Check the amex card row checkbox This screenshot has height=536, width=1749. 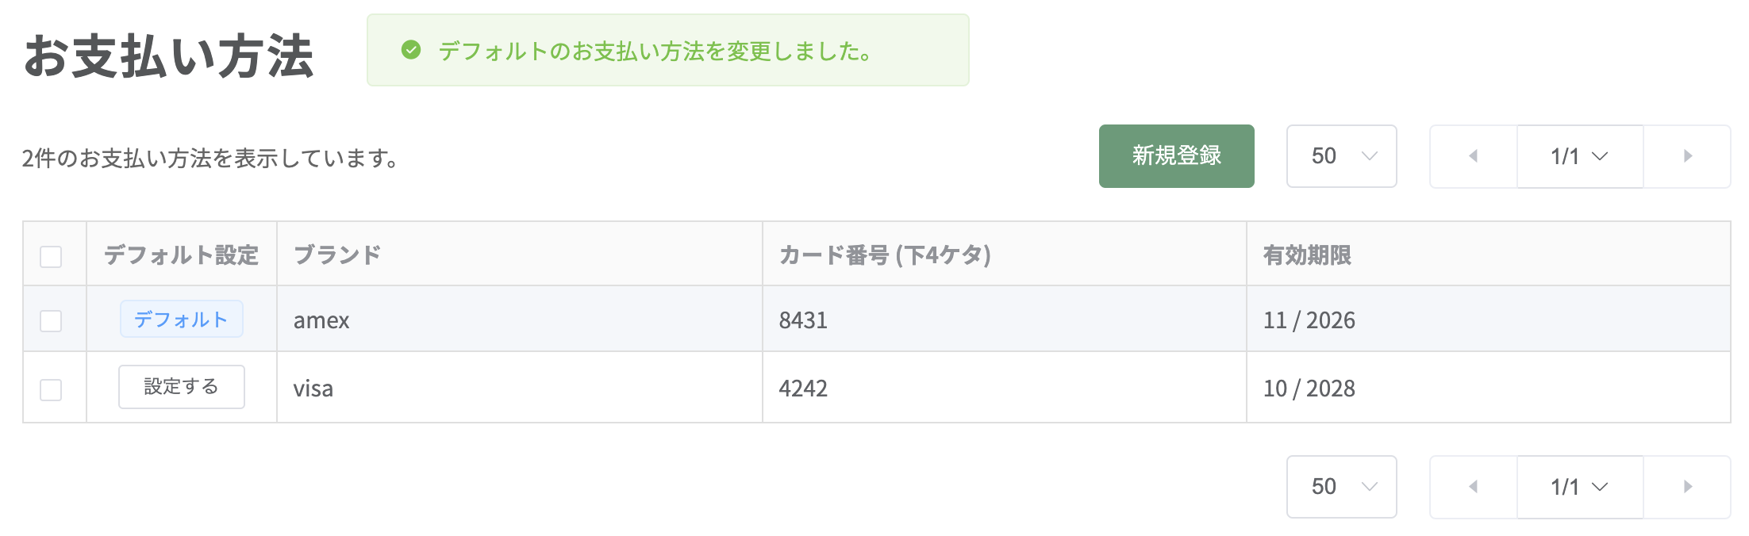(x=51, y=320)
